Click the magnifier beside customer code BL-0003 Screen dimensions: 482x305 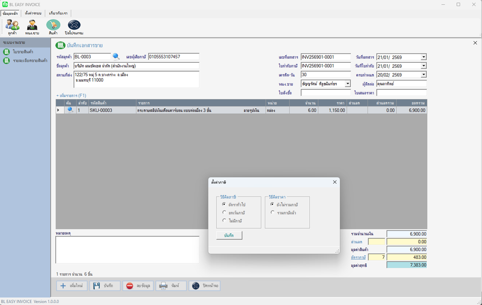tap(116, 57)
